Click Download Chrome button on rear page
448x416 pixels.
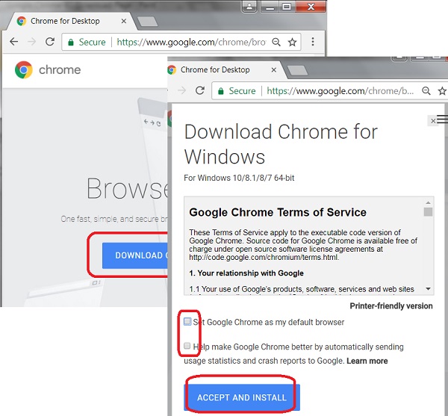pos(135,255)
